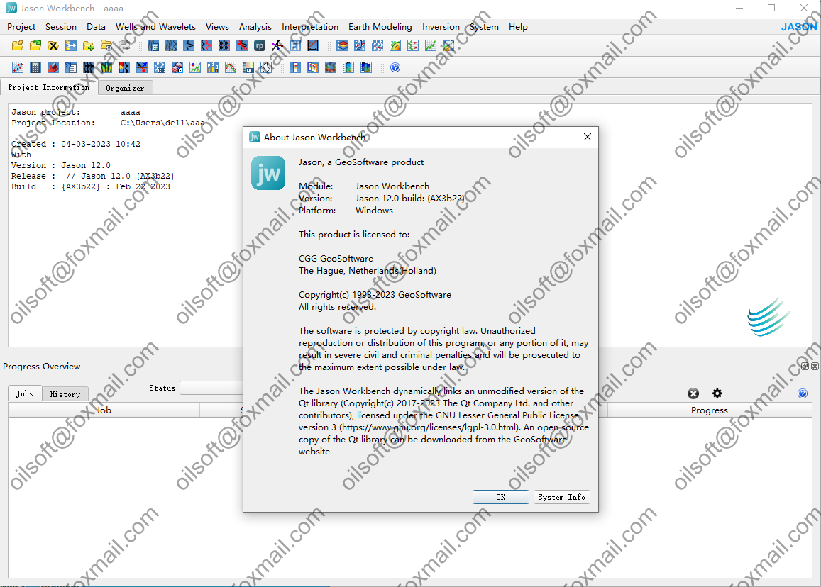This screenshot has width=821, height=587.
Task: Click the Progress column header
Action: click(710, 410)
